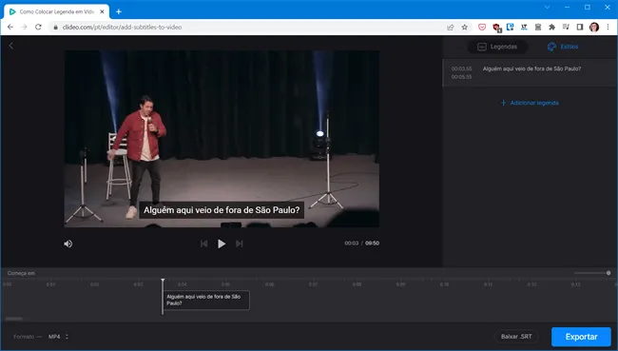Screen dimensions: 618x351
Task: Click the site lock icon
Action: coord(55,28)
